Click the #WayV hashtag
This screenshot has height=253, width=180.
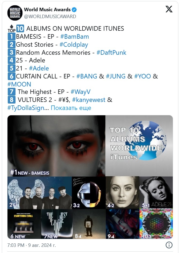click(81, 92)
